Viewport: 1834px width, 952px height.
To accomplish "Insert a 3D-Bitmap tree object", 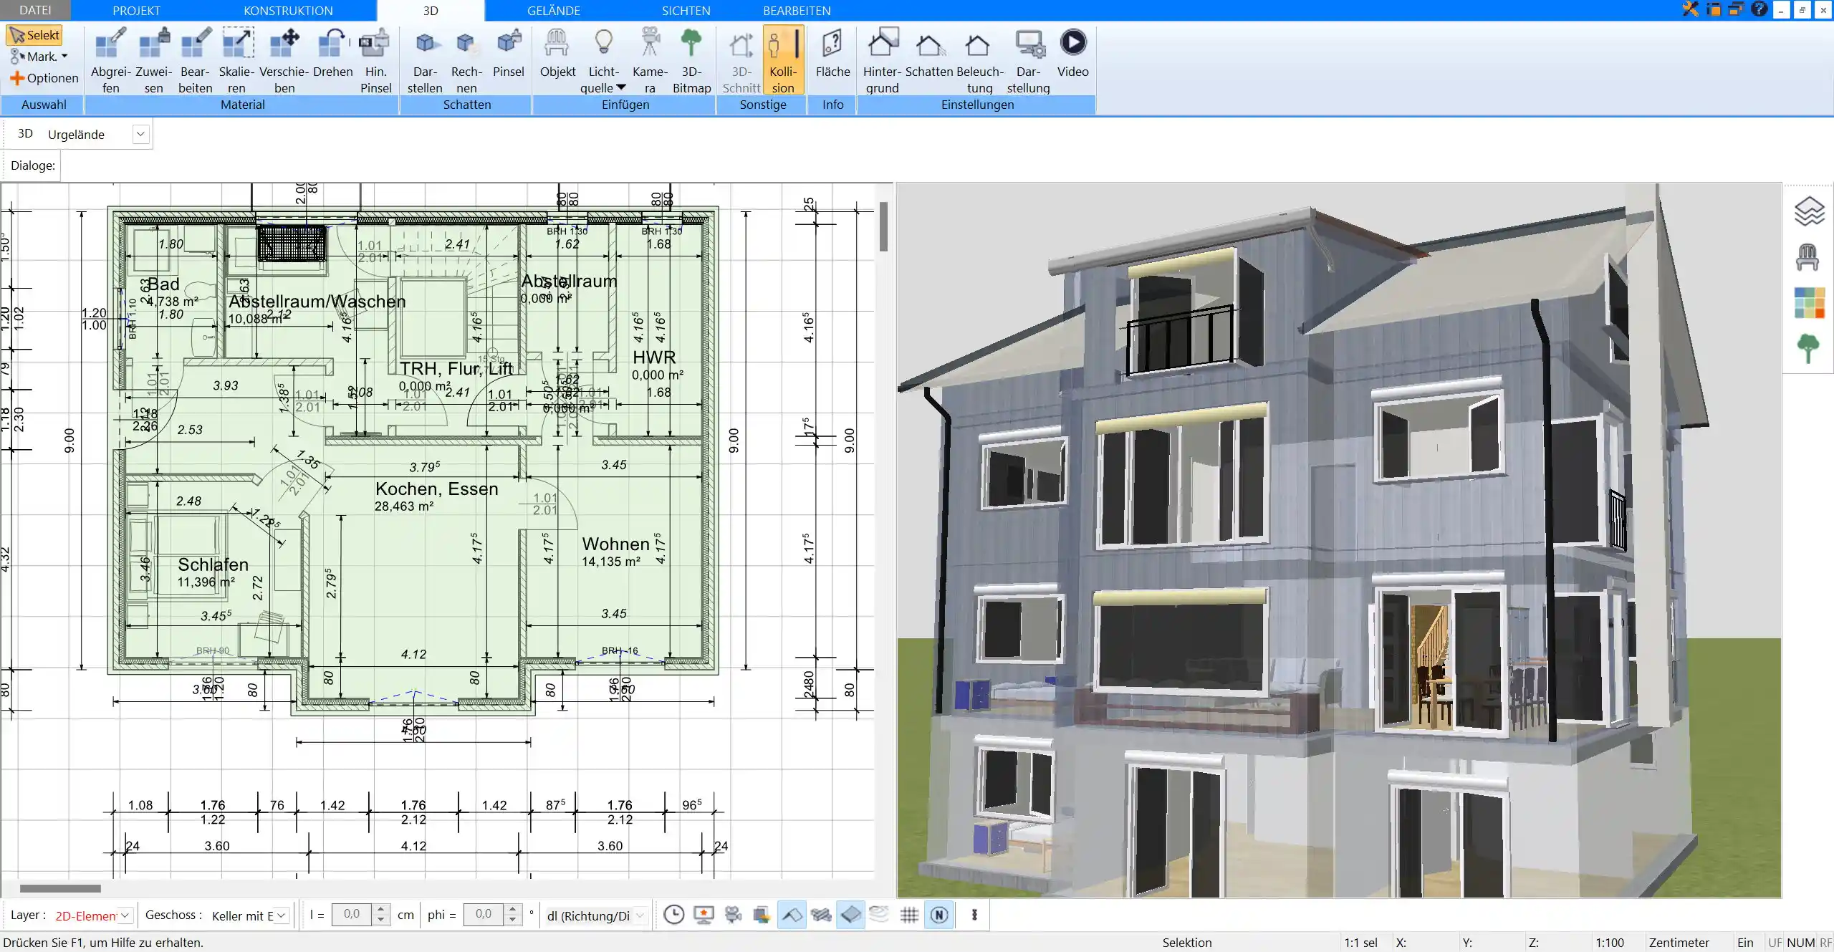I will (691, 60).
